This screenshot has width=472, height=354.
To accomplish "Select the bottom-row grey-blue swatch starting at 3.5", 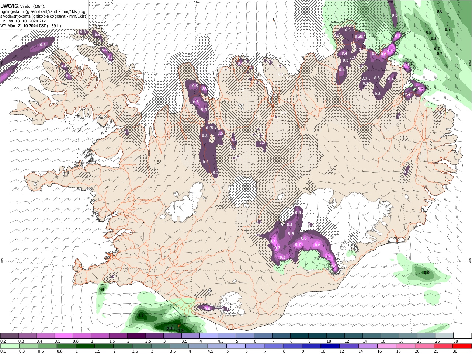I will coord(179,346).
